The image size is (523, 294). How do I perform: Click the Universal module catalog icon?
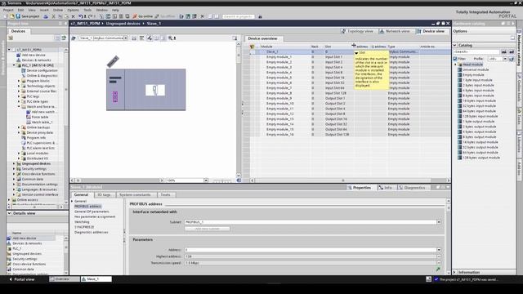coord(459,69)
